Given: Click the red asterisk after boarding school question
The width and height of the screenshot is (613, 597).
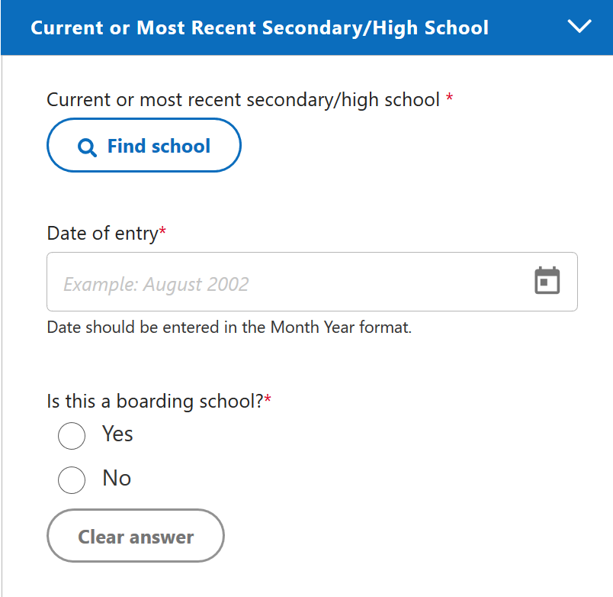Looking at the screenshot, I should (x=268, y=399).
